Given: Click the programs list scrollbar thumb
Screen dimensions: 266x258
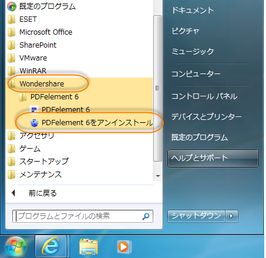Looking at the screenshot, I should click(157, 88).
